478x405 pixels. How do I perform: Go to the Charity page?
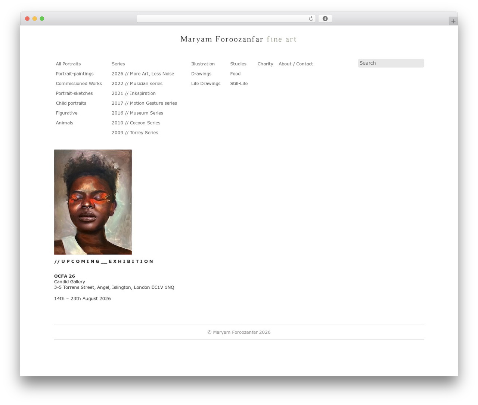click(265, 64)
